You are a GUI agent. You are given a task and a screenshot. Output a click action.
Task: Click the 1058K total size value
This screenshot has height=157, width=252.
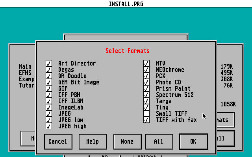(228, 104)
